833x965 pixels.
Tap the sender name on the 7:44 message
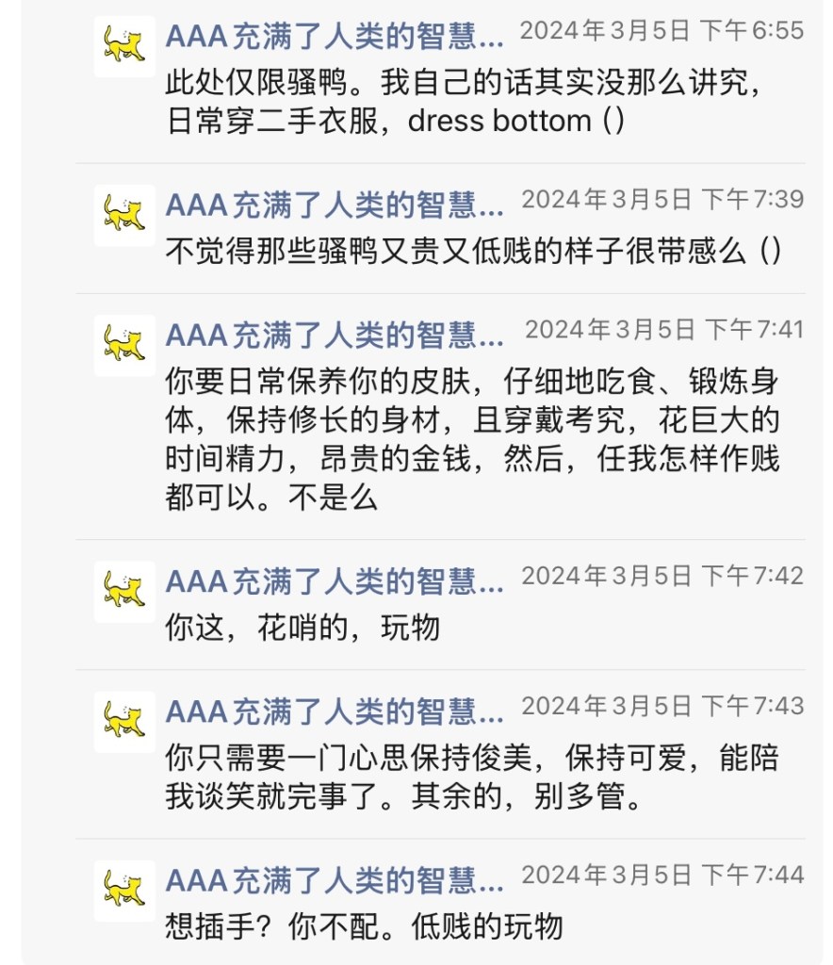335,879
